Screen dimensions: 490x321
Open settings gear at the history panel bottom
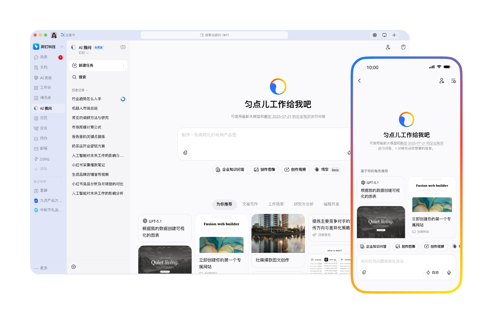pos(73,267)
